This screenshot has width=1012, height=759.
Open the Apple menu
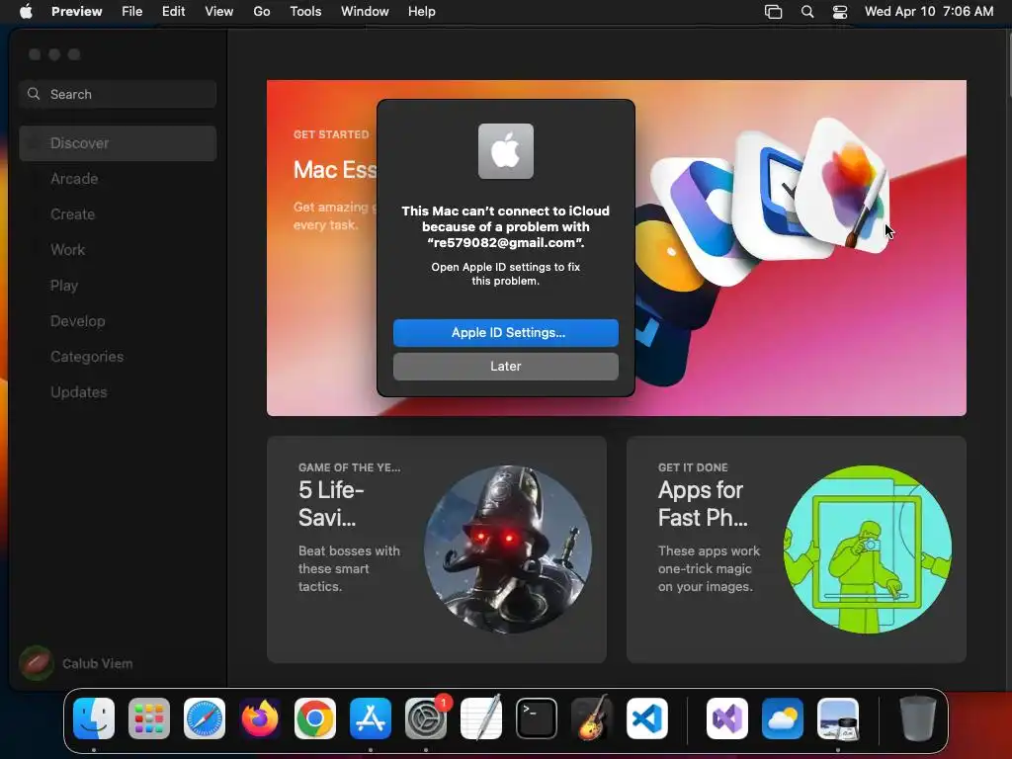click(x=26, y=11)
